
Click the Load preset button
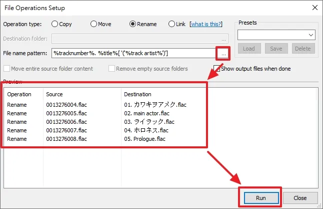click(x=249, y=49)
